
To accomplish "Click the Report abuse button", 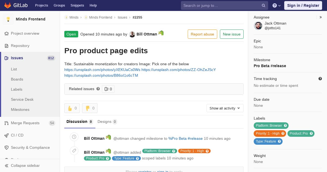I will (x=202, y=34).
